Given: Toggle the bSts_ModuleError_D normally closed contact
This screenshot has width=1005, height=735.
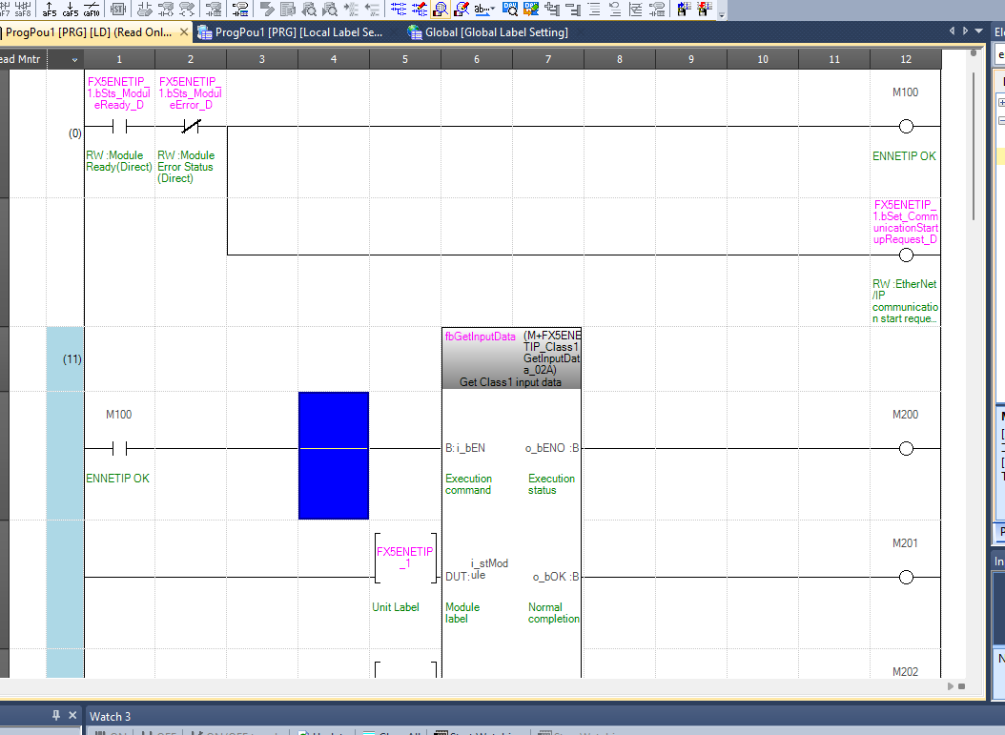Looking at the screenshot, I should point(191,127).
